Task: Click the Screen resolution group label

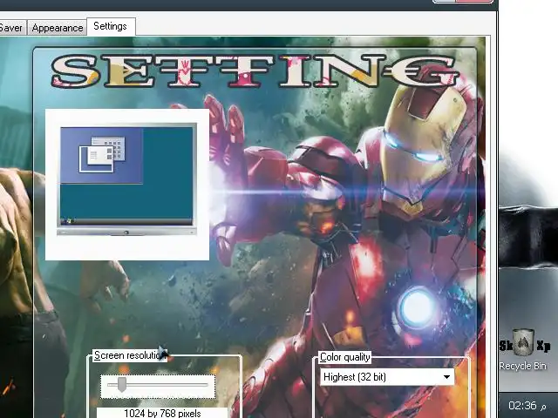Action: pyautogui.click(x=129, y=355)
